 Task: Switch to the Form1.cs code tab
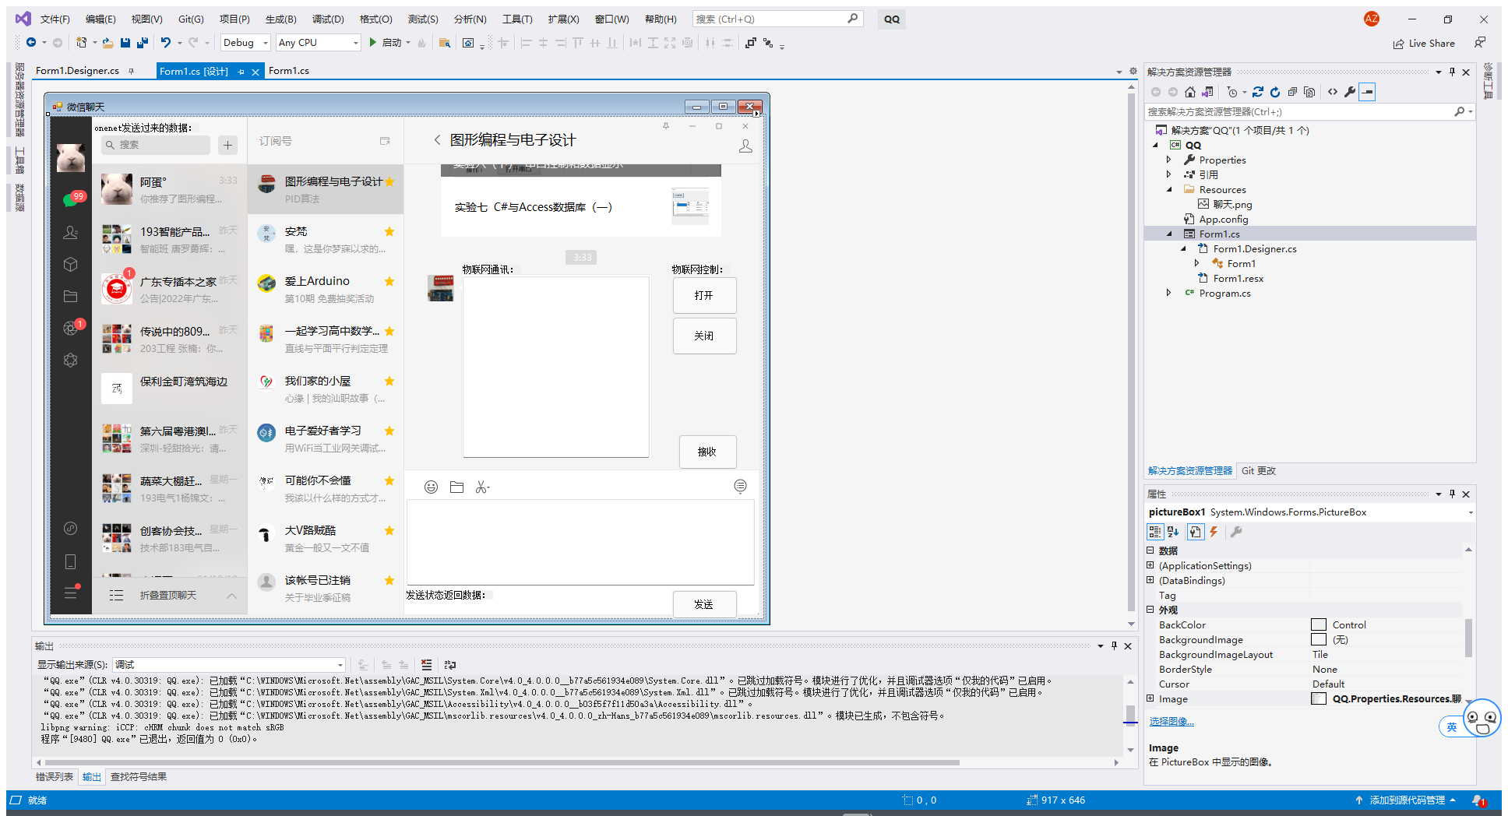(x=288, y=71)
